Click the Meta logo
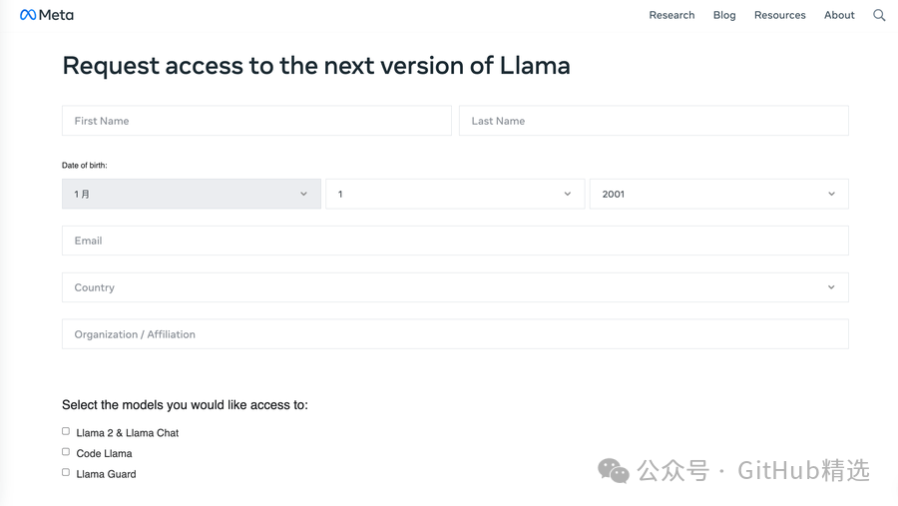 46,15
